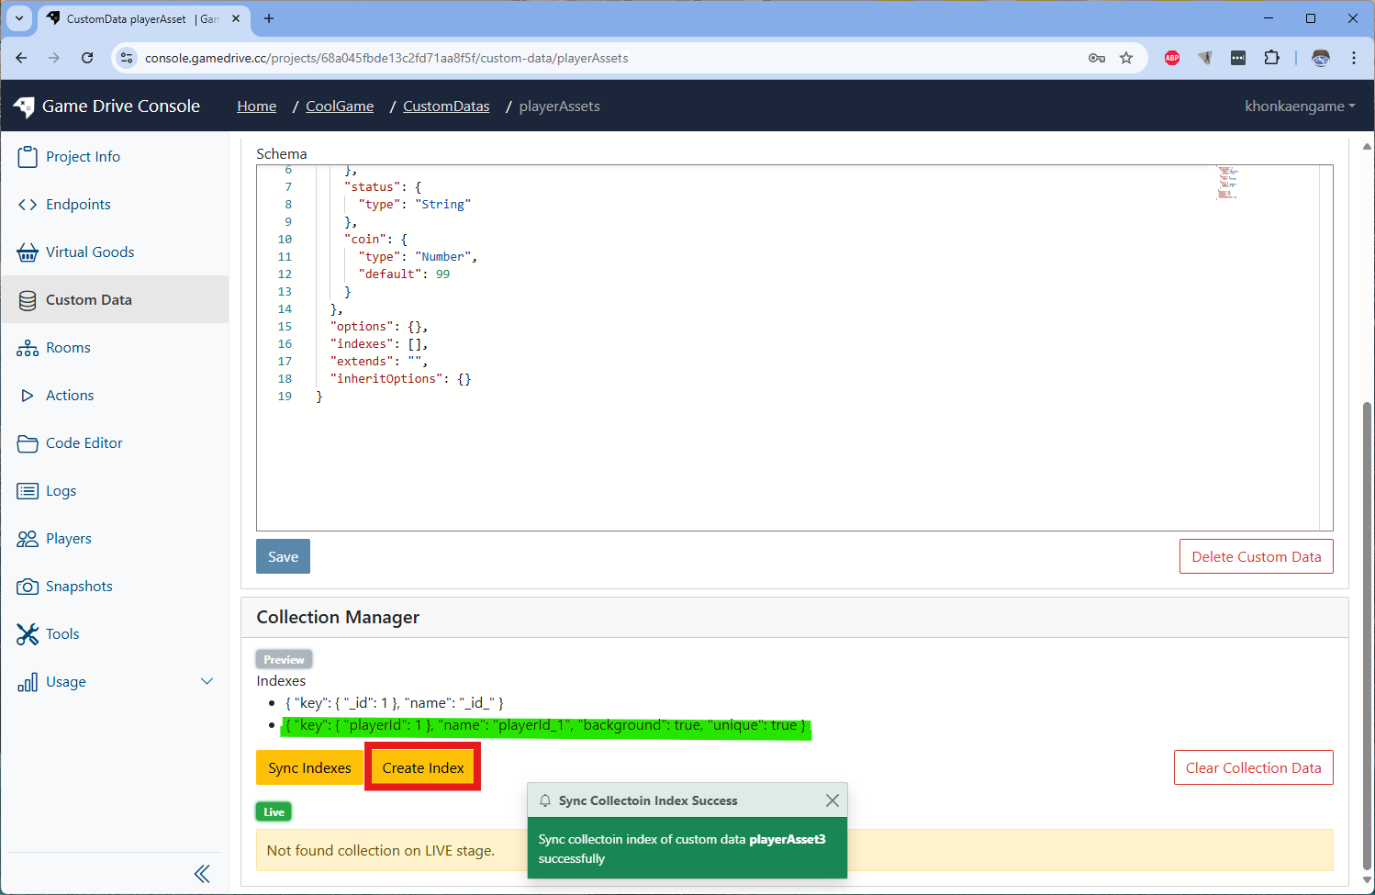The height and width of the screenshot is (895, 1375).
Task: Select the Tools sidebar item
Action: coord(62,633)
